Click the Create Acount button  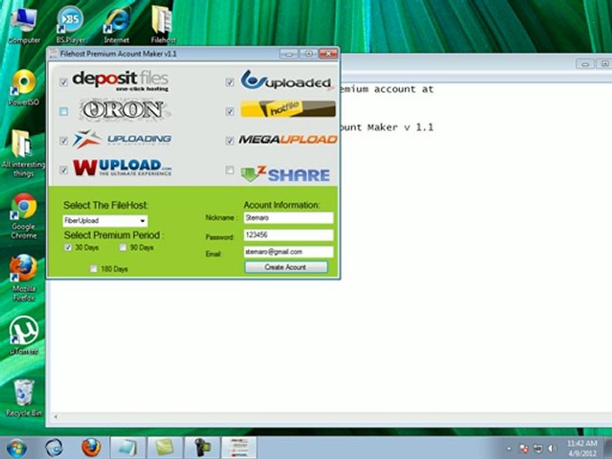(x=286, y=267)
